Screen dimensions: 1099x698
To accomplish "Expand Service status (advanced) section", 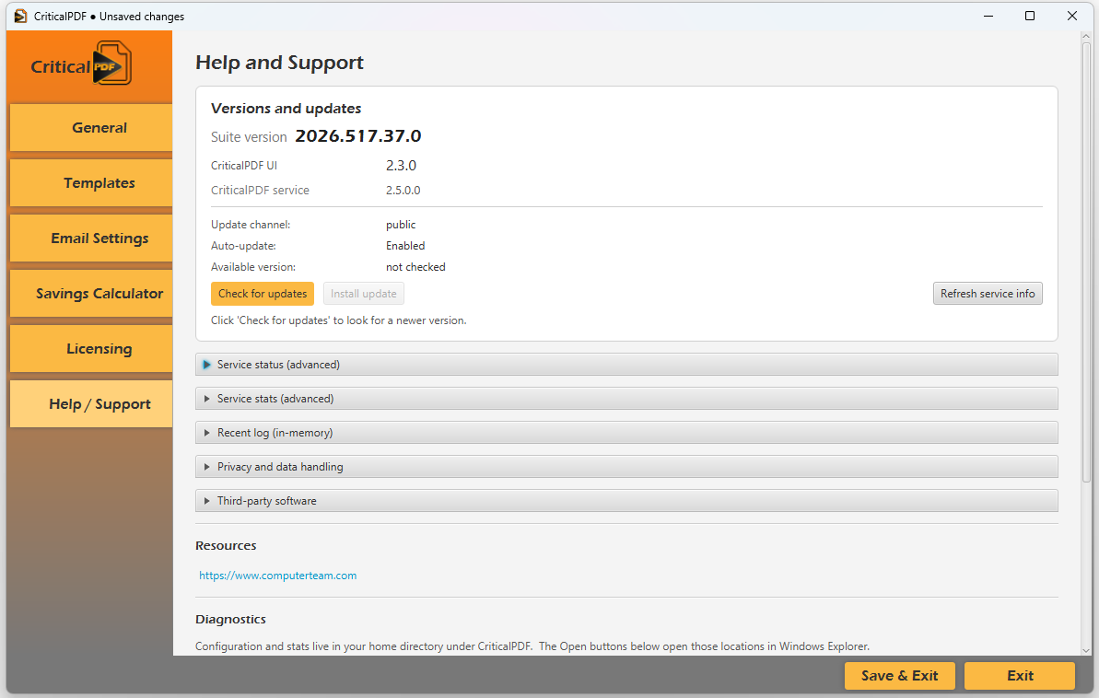I will click(x=625, y=365).
